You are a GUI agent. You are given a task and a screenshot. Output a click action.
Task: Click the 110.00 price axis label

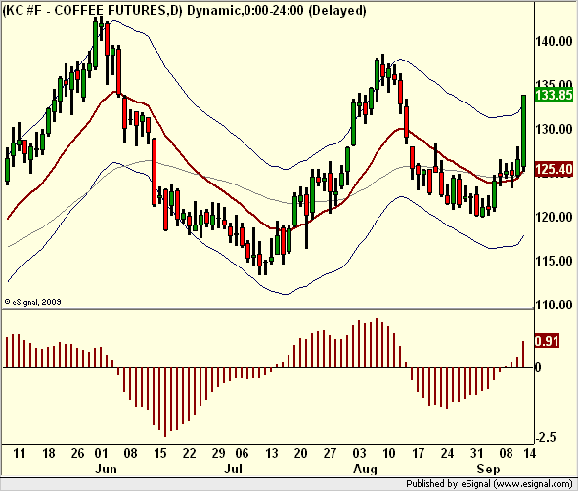554,305
